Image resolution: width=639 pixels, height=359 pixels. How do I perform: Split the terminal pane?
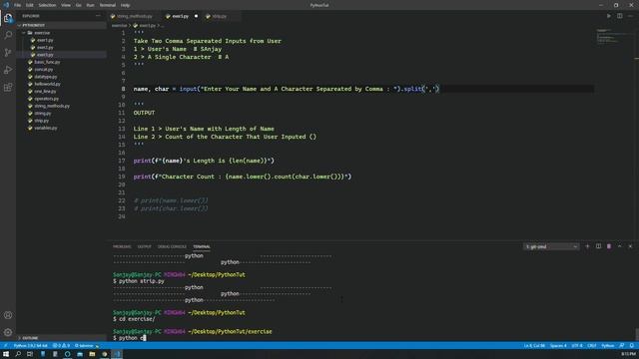(598, 246)
